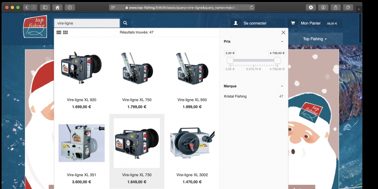Open Mon Panier cart link
The width and height of the screenshot is (378, 189).
point(311,23)
